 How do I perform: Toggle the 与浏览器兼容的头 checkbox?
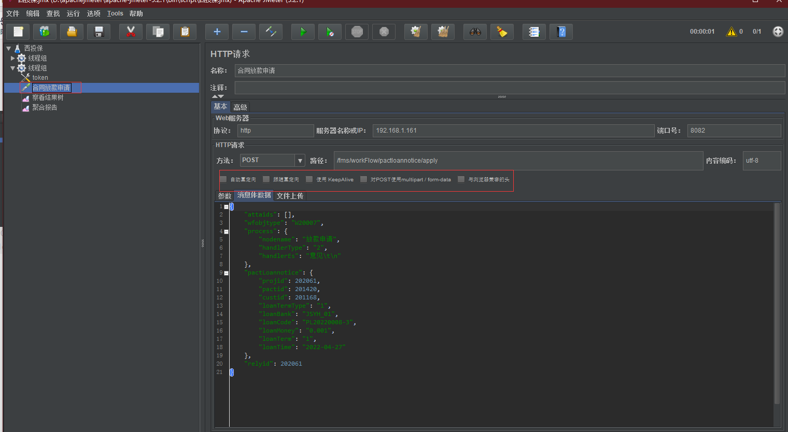click(461, 179)
